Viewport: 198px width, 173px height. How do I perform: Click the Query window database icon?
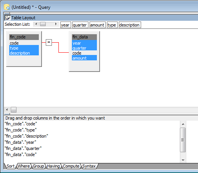click(7, 7)
